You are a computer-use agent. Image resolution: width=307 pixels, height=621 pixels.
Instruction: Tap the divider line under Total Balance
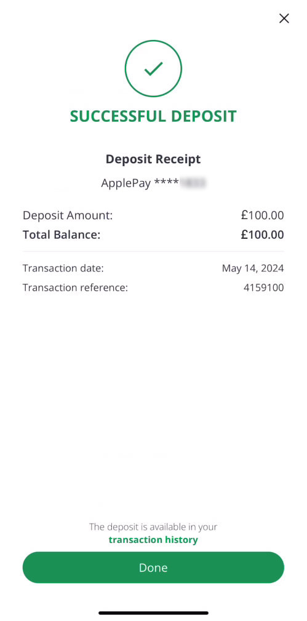tap(153, 252)
